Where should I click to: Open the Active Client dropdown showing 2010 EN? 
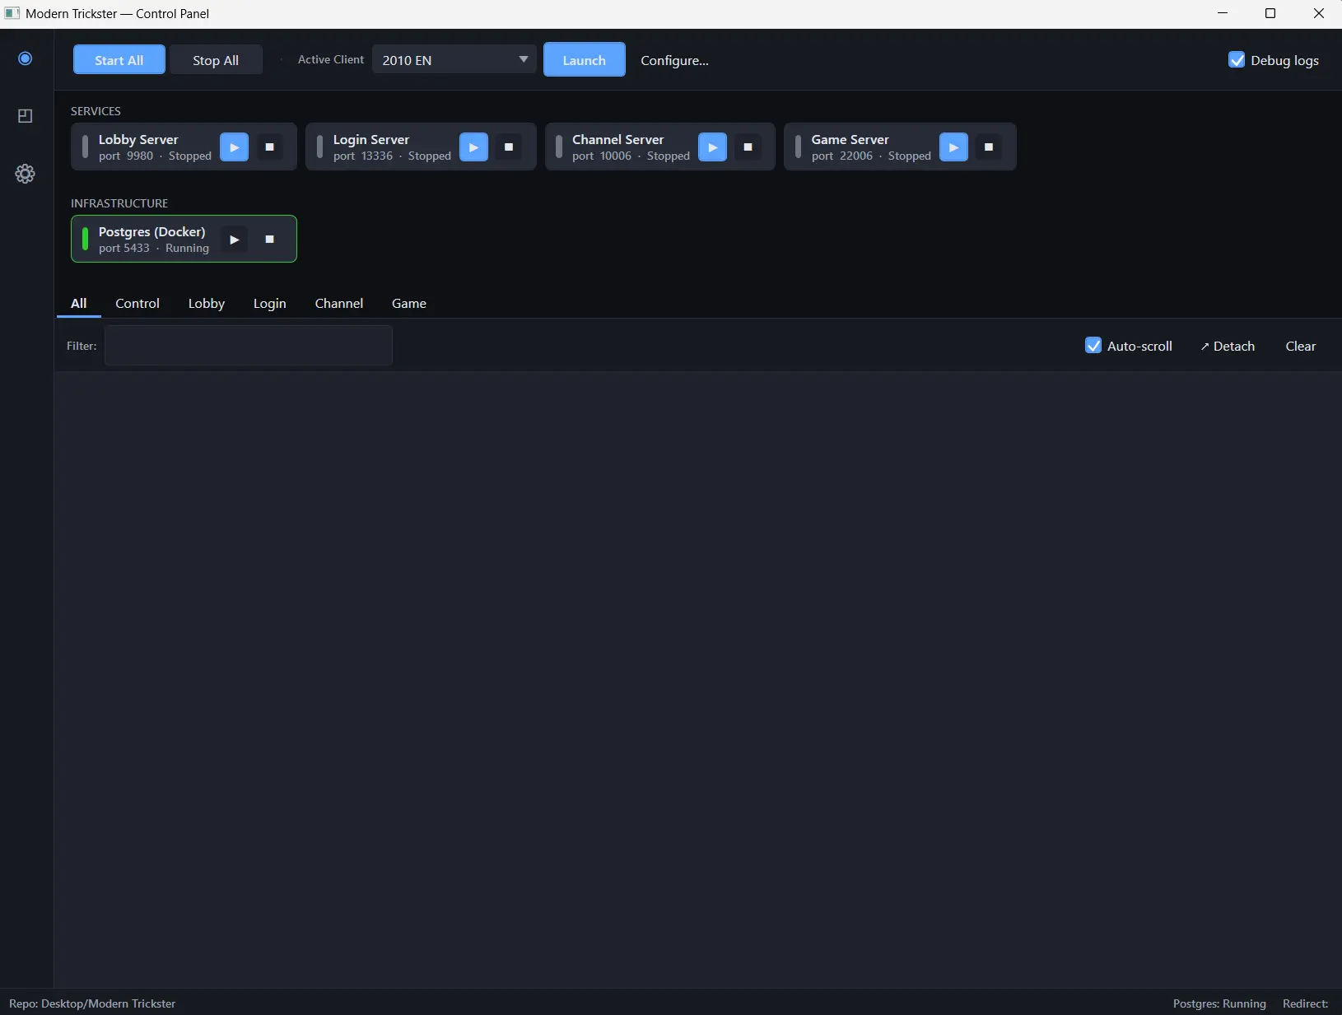(x=454, y=60)
